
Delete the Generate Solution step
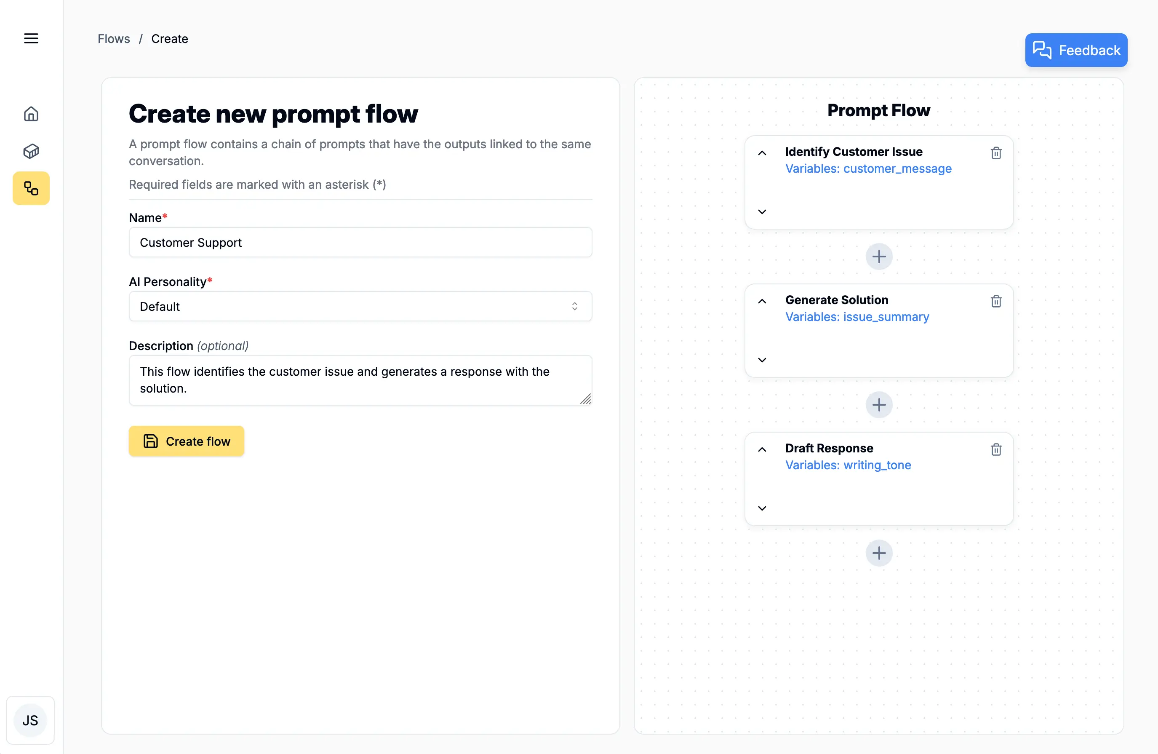[x=996, y=301]
